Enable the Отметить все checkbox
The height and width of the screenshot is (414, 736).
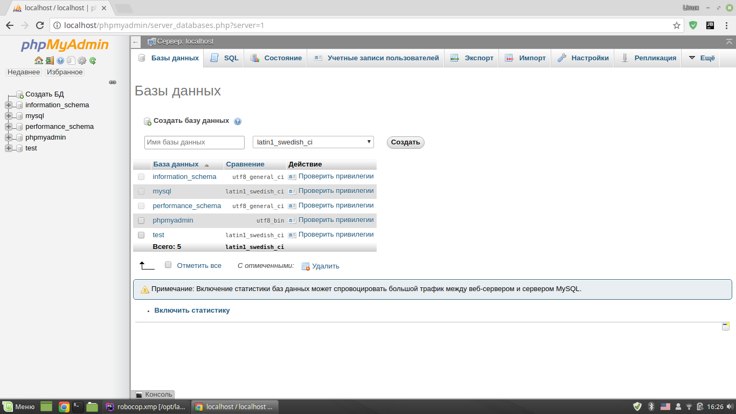click(x=168, y=265)
